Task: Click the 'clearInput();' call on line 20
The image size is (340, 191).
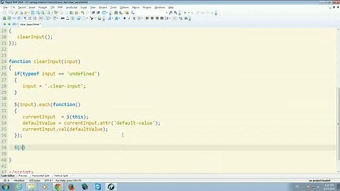Action: click(35, 37)
